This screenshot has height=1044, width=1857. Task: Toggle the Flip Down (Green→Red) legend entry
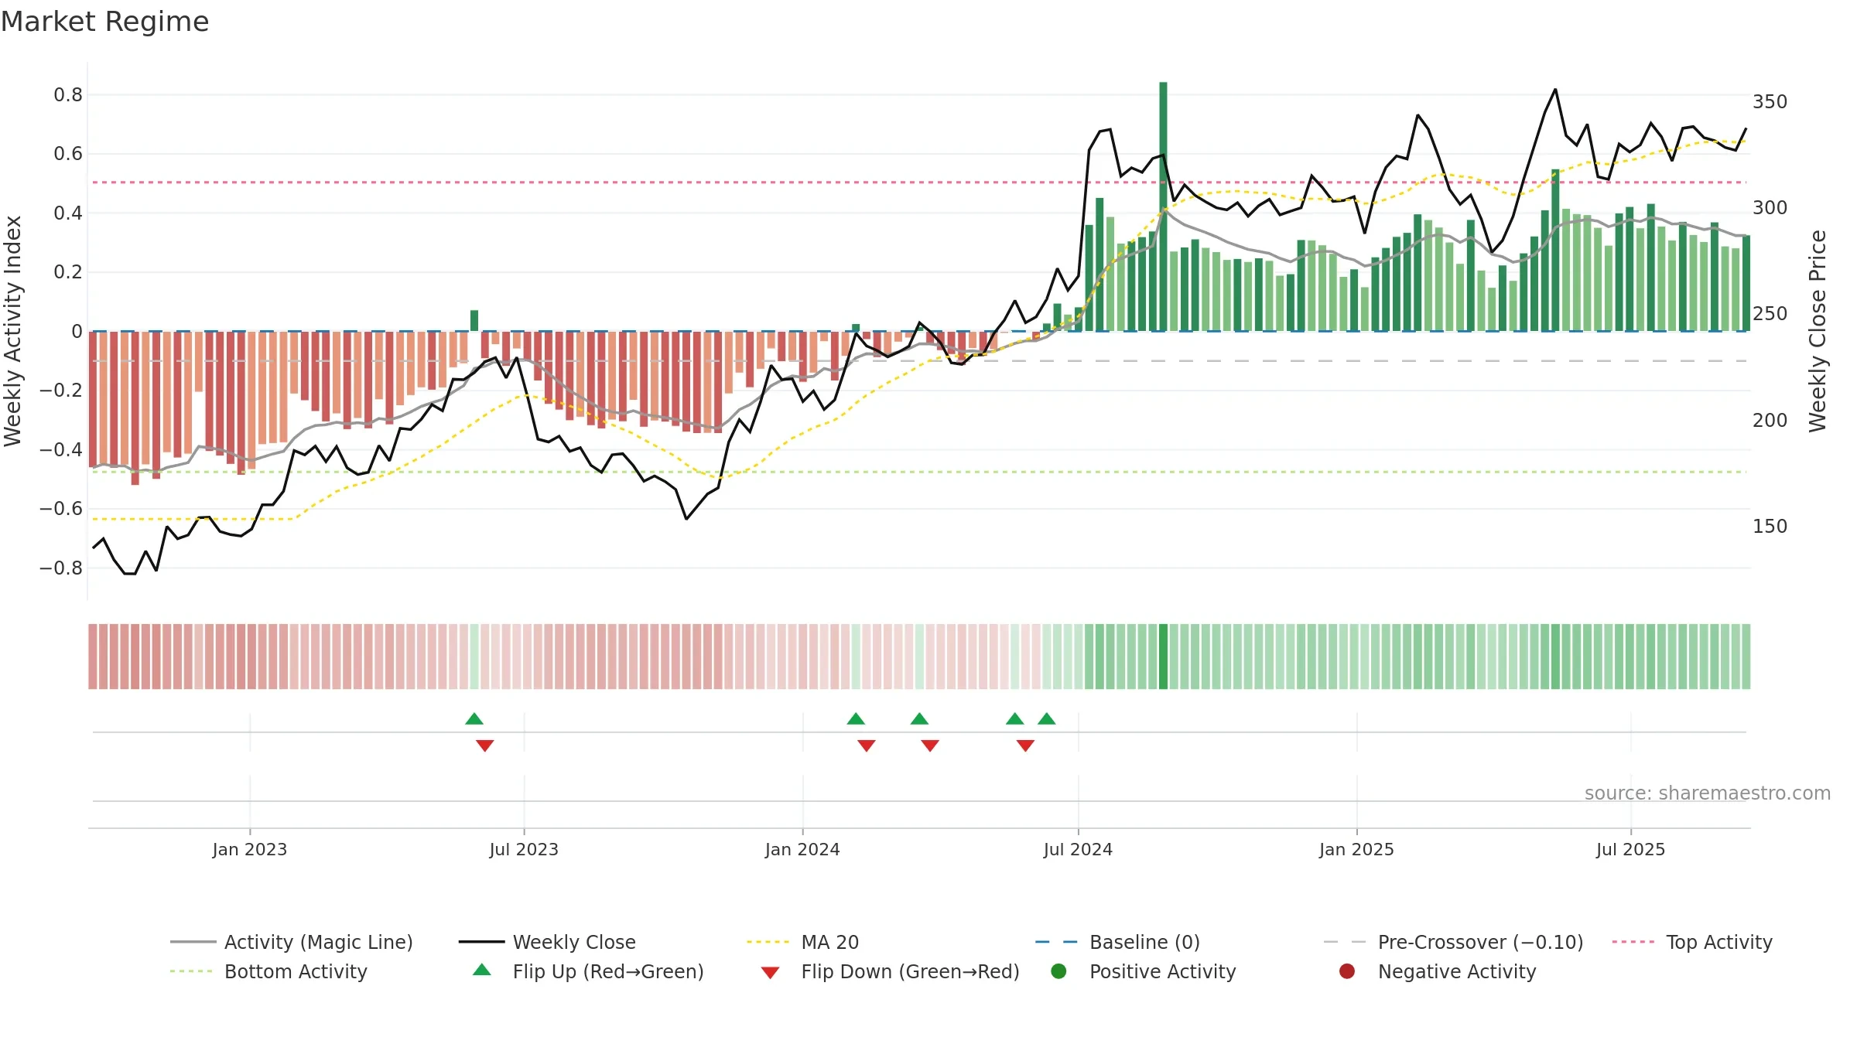coord(890,971)
